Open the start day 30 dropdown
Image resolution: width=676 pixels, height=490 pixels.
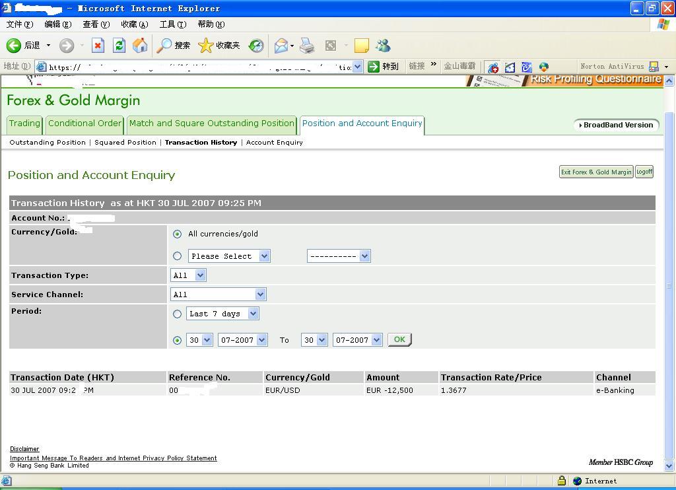[x=199, y=340]
